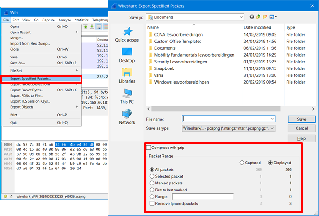Select This PC in places bar
Image resolution: width=319 pixels, height=216 pixels.
pos(127,96)
